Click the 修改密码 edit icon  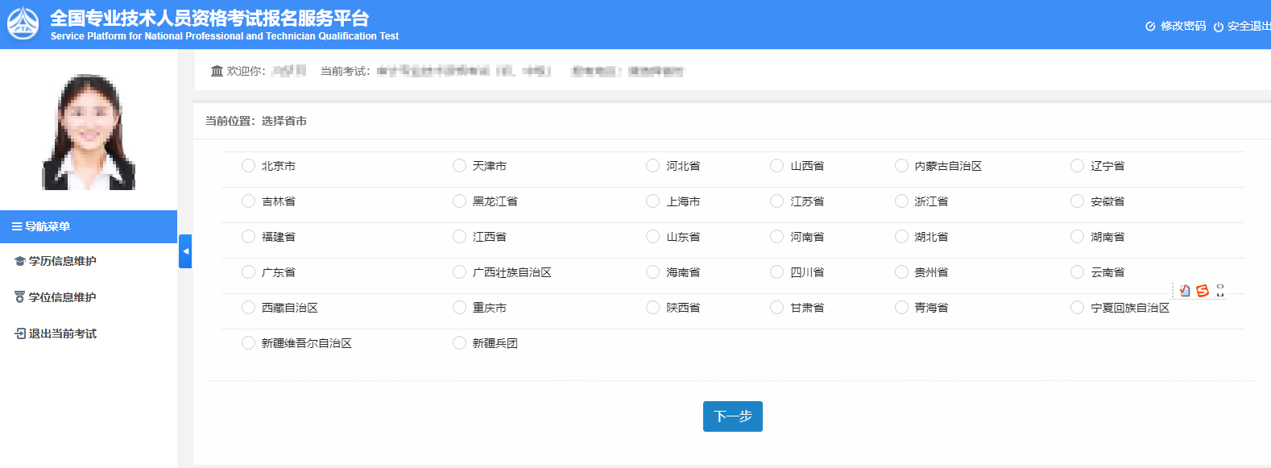(1150, 27)
